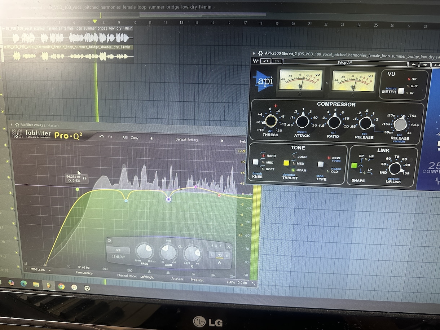Screen dimensions: 440x330
Task: Toggle yellow detector THRUST button
Action: pyautogui.click(x=286, y=163)
